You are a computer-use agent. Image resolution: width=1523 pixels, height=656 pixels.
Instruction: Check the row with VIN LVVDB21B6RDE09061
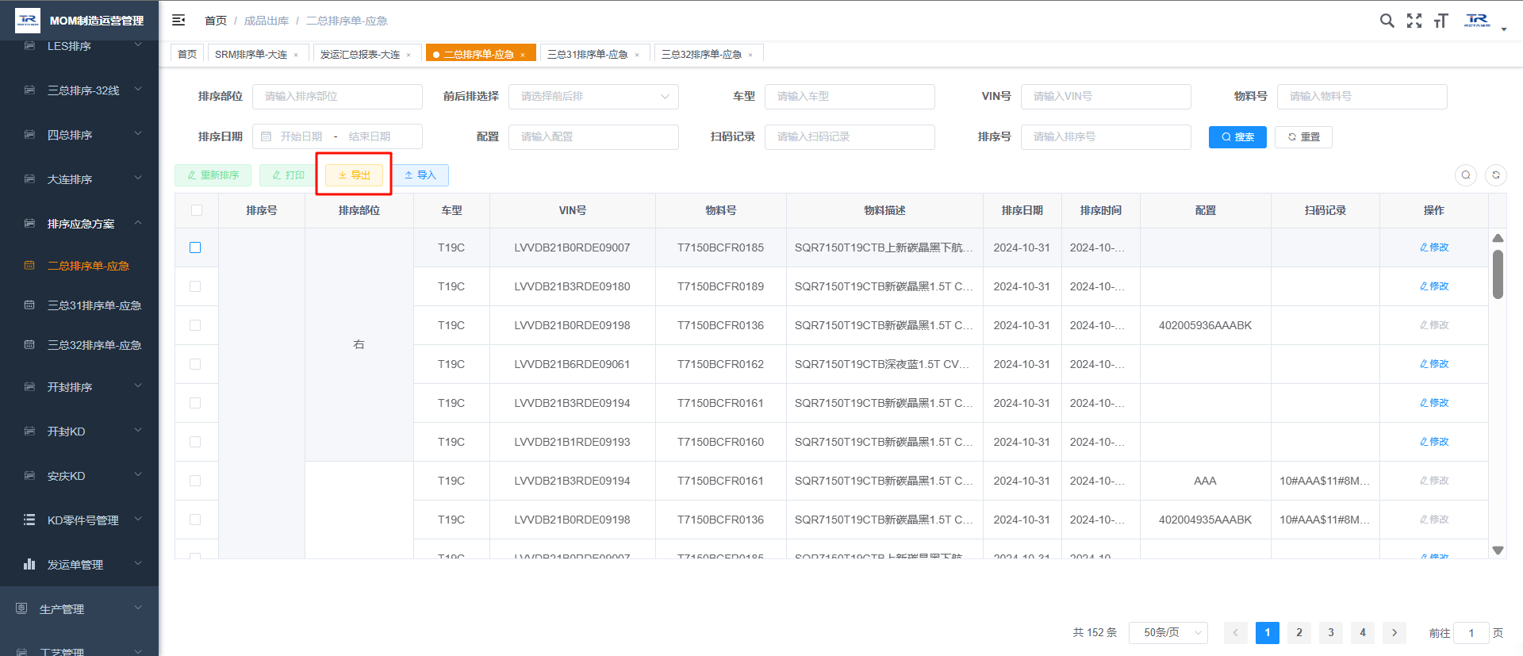[x=195, y=364]
